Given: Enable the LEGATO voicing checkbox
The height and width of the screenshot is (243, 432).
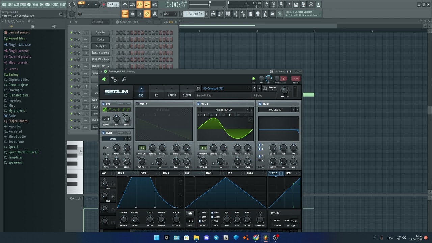Looking at the screenshot, I should [x=271, y=225].
